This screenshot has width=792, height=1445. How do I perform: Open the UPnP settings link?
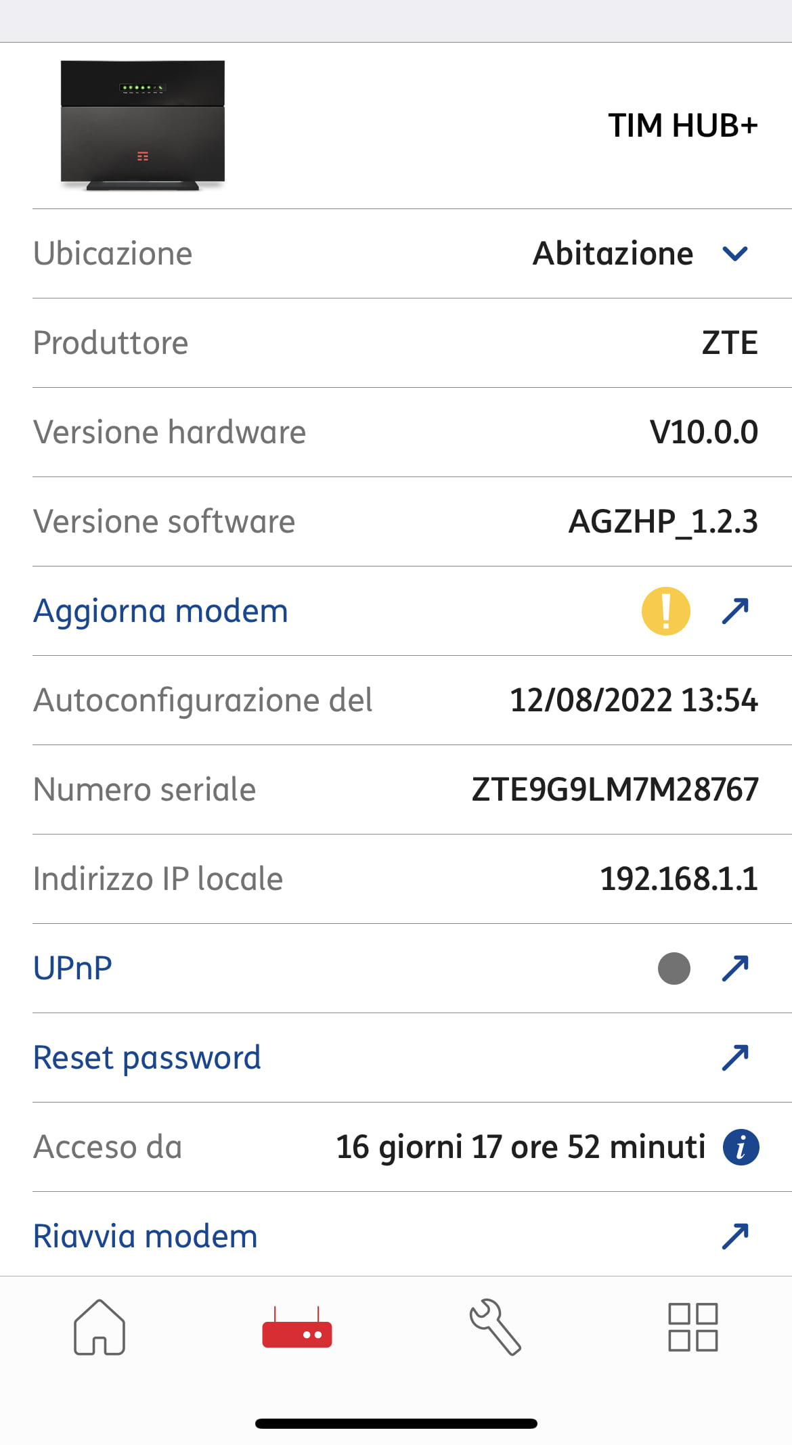pos(72,969)
